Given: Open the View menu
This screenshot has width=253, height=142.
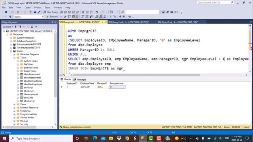Looking at the screenshot, I should 19,7.
